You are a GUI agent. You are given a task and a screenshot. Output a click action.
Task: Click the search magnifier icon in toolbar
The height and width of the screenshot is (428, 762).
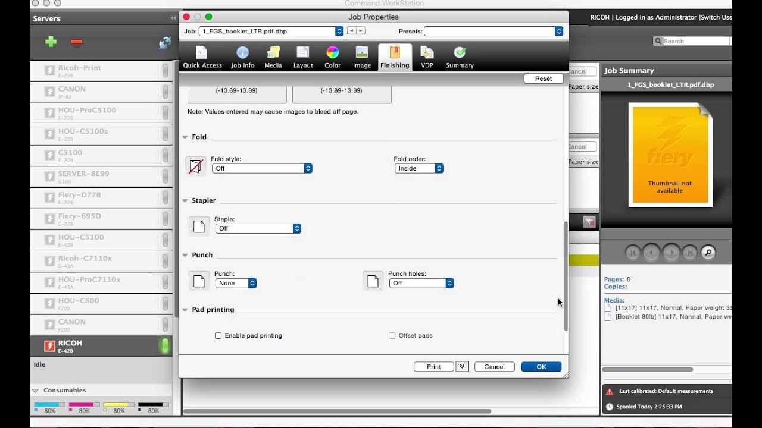658,41
